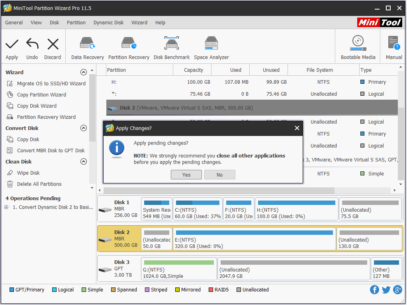Click the MiniTool logo
407x305 pixels.
[380, 22]
